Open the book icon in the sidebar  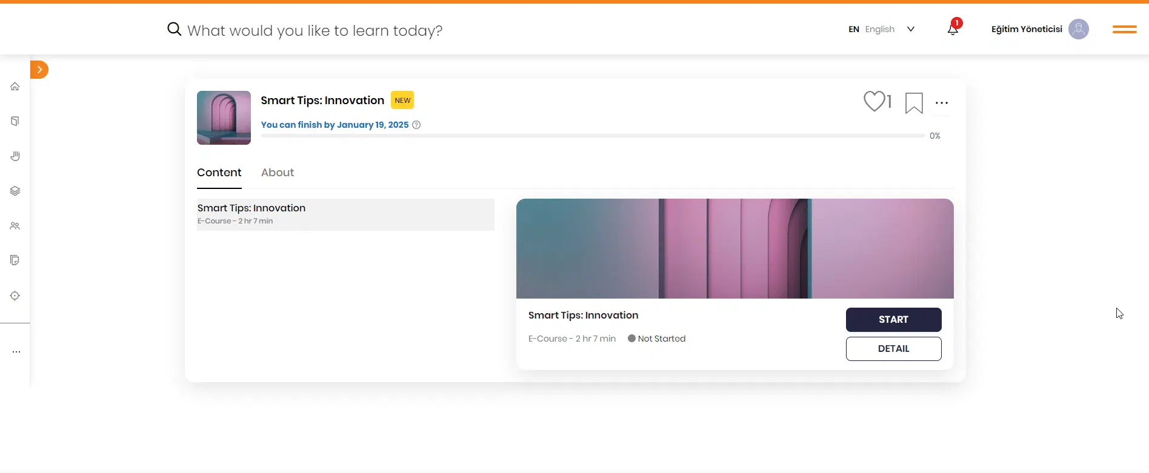[15, 121]
